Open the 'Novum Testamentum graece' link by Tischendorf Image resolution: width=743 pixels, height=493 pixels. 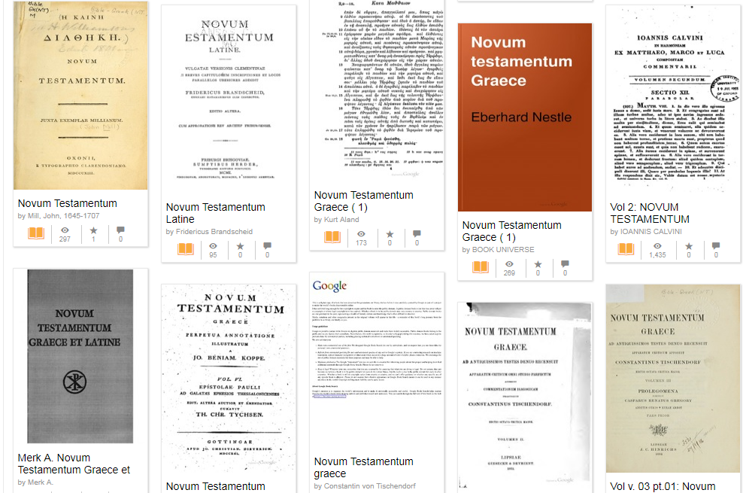363,467
